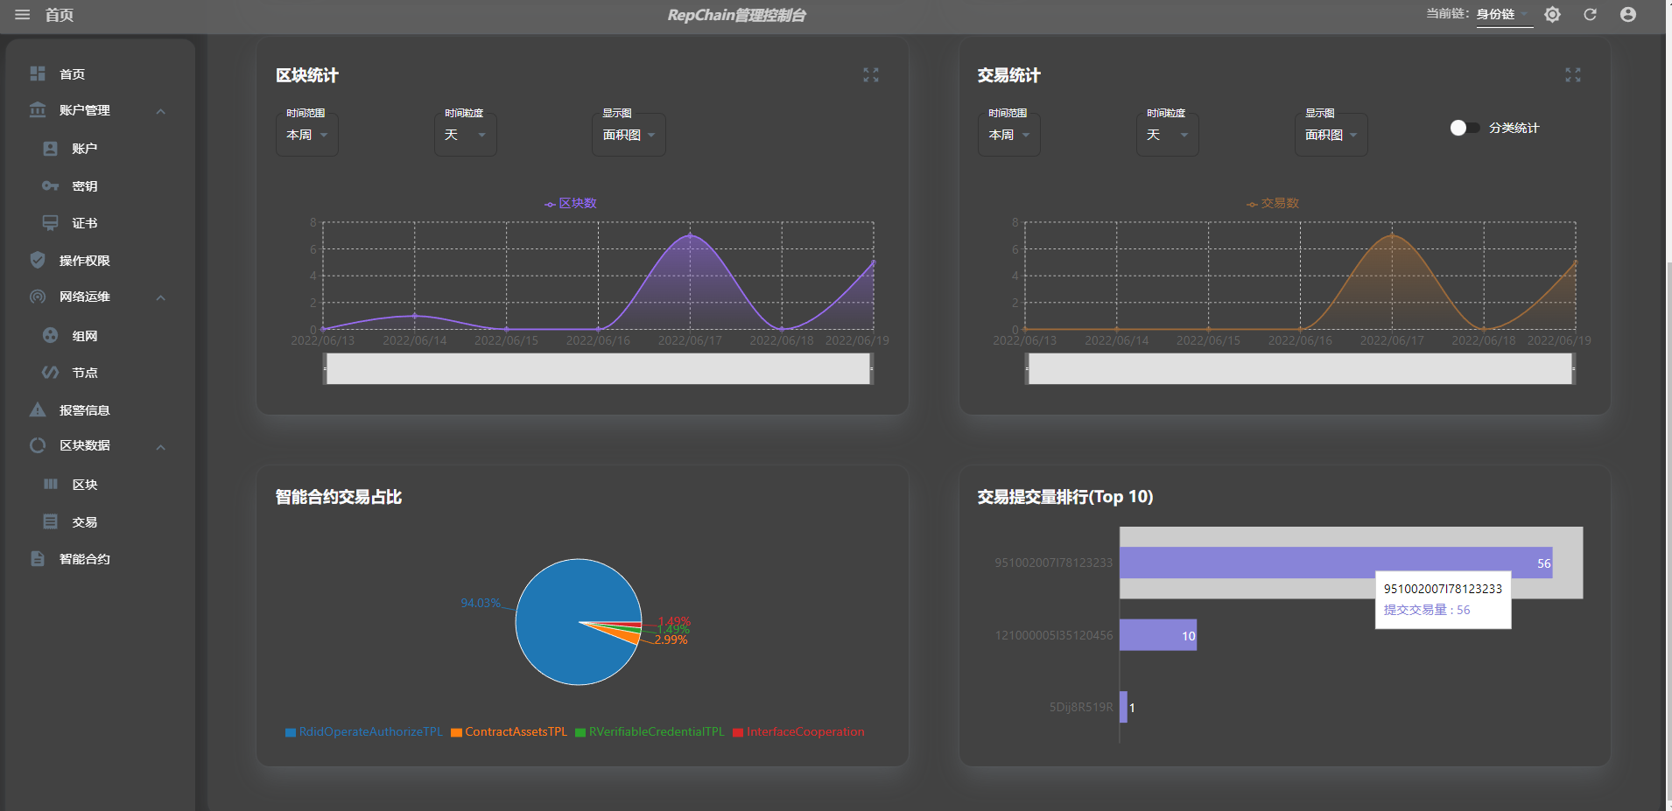Collapse the 区块数据 menu chevron

coord(161,447)
